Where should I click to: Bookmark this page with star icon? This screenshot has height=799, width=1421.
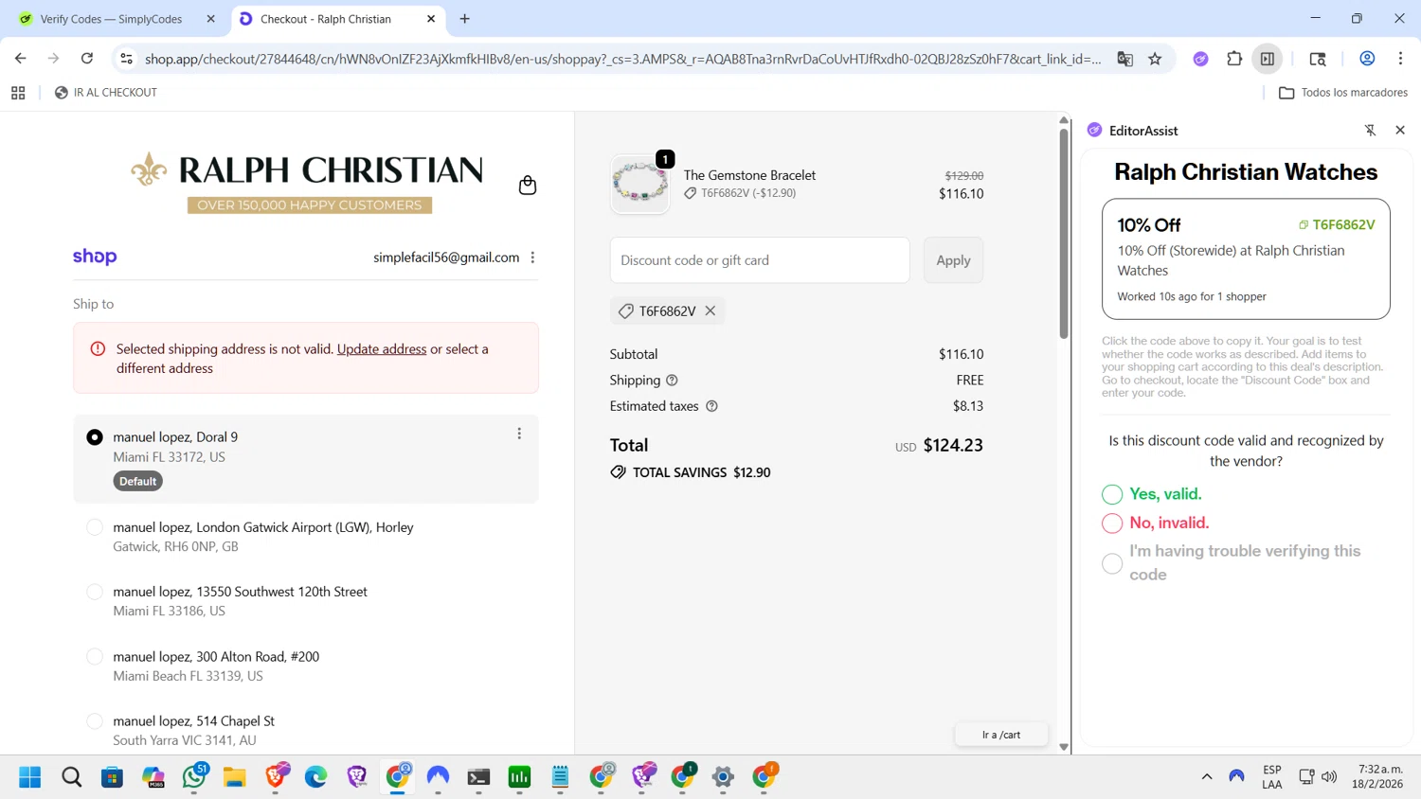(1155, 59)
